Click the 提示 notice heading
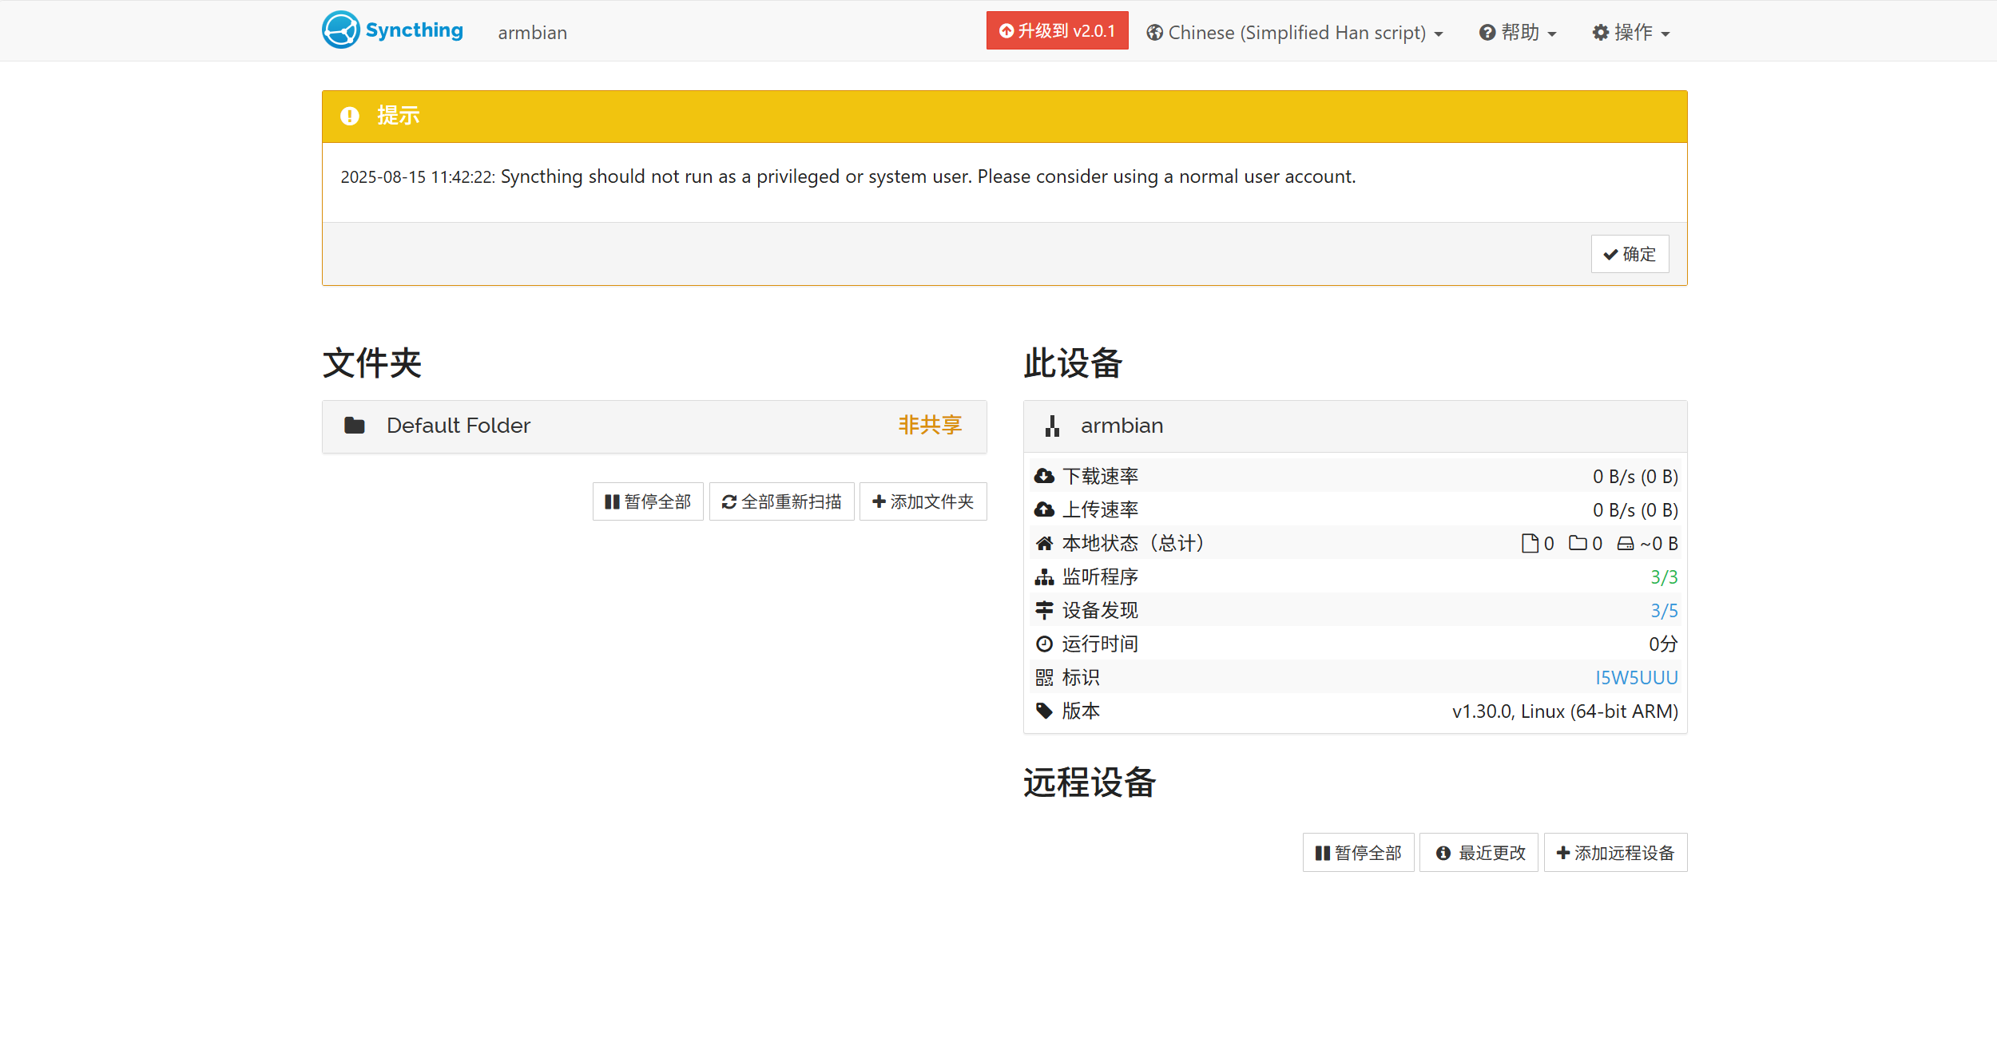Viewport: 1997px width, 1054px height. click(x=399, y=116)
